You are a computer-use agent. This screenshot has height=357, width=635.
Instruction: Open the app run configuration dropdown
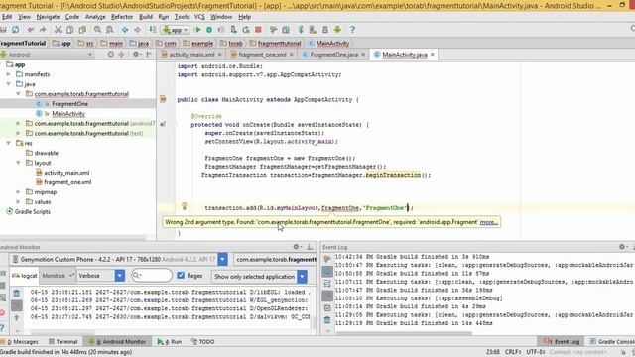(176, 30)
